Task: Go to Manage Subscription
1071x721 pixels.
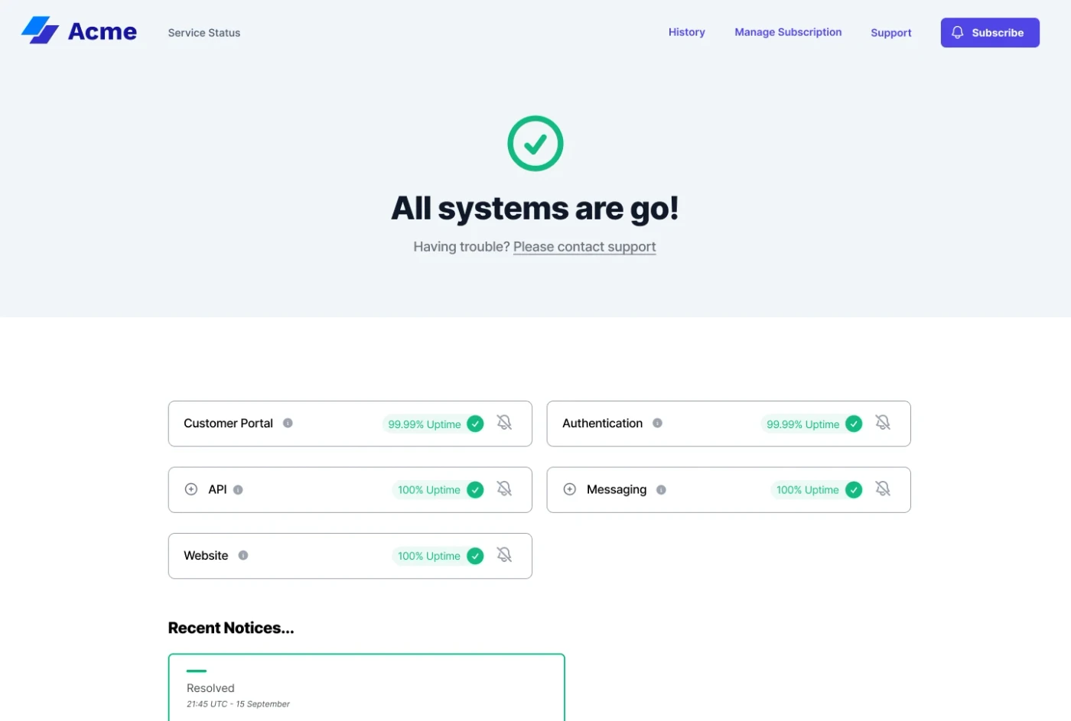Action: 788,32
